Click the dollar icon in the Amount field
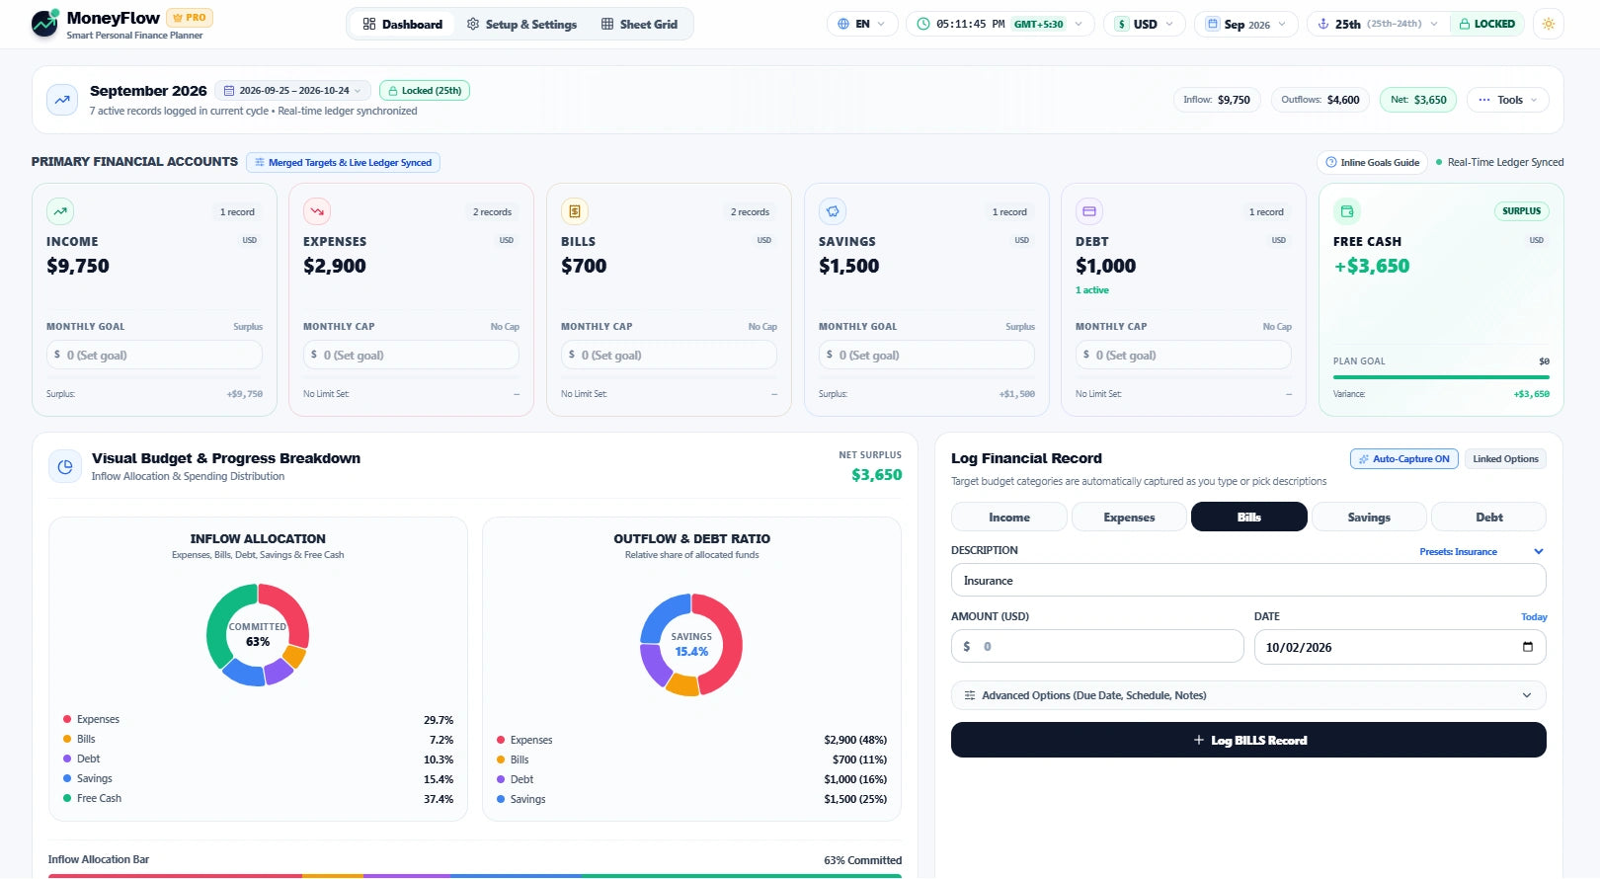The image size is (1600, 879). (x=967, y=646)
